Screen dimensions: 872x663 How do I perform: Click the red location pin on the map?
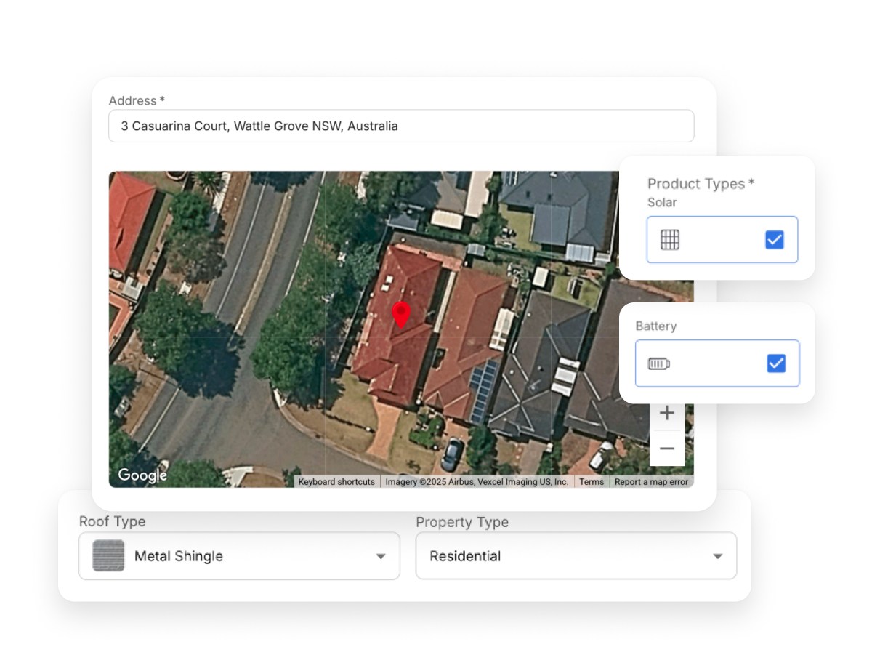401,316
